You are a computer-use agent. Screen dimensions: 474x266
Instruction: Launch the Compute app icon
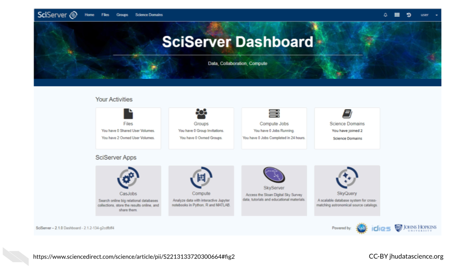pyautogui.click(x=201, y=178)
